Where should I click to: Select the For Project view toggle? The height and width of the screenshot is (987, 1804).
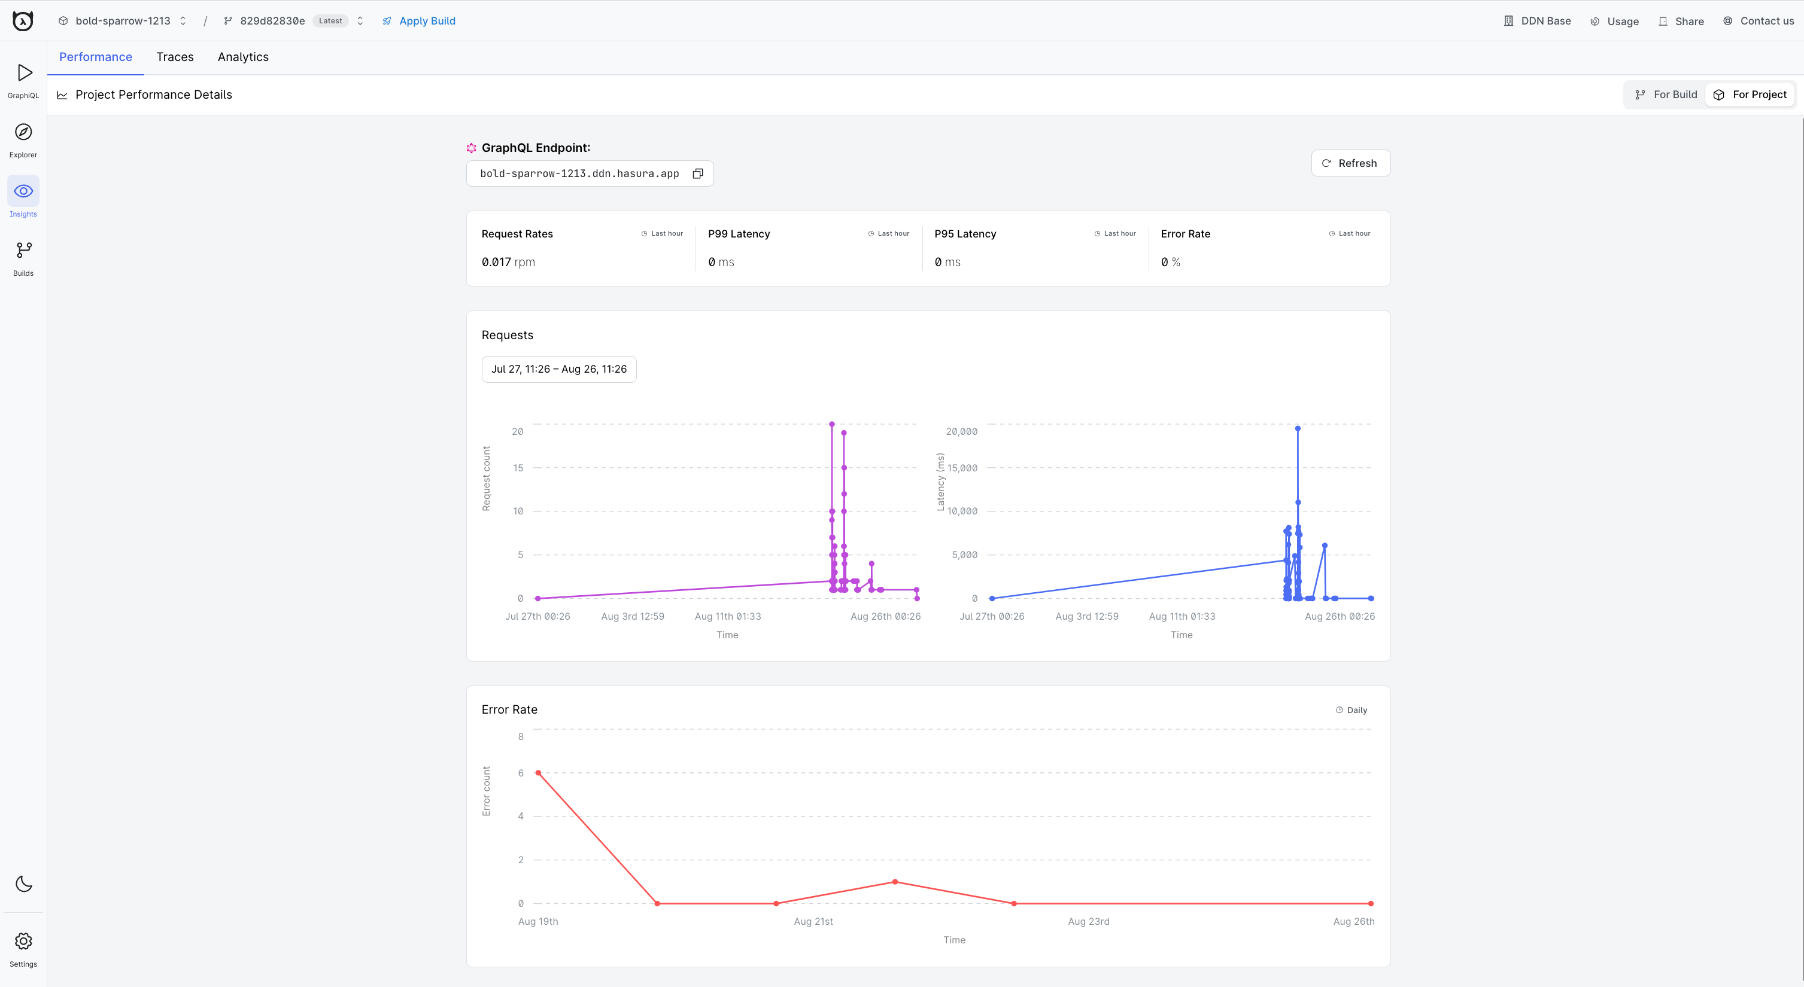coord(1750,95)
